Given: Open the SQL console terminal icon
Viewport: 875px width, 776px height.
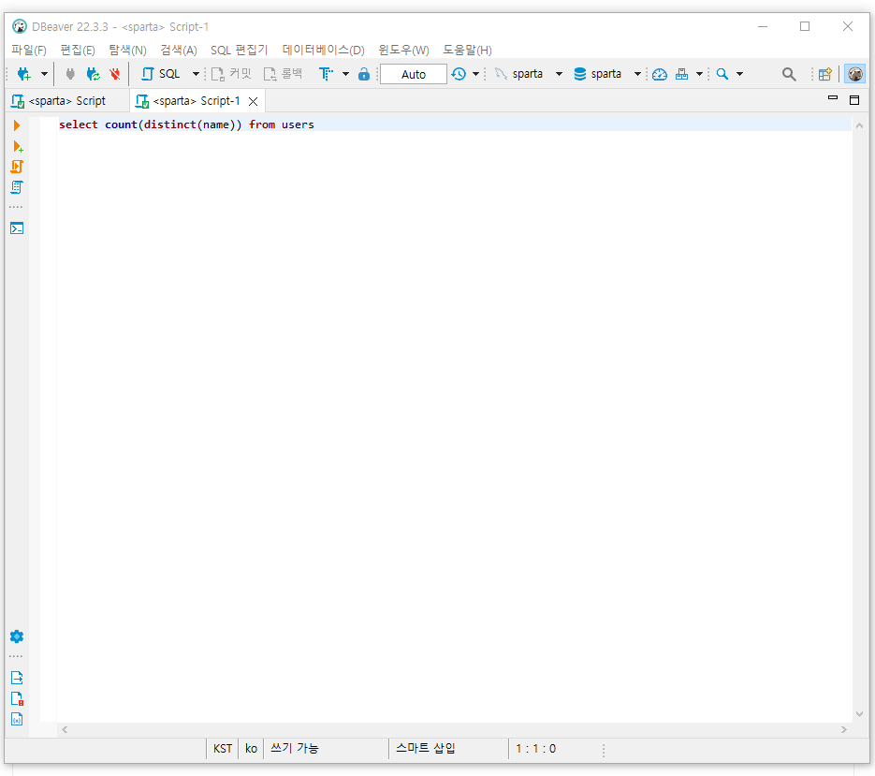Looking at the screenshot, I should (17, 228).
